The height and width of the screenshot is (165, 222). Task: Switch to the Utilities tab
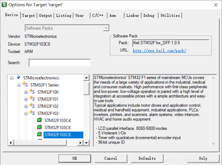170,15
